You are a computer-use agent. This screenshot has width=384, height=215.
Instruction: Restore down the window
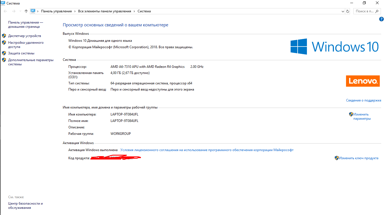point(364,3)
